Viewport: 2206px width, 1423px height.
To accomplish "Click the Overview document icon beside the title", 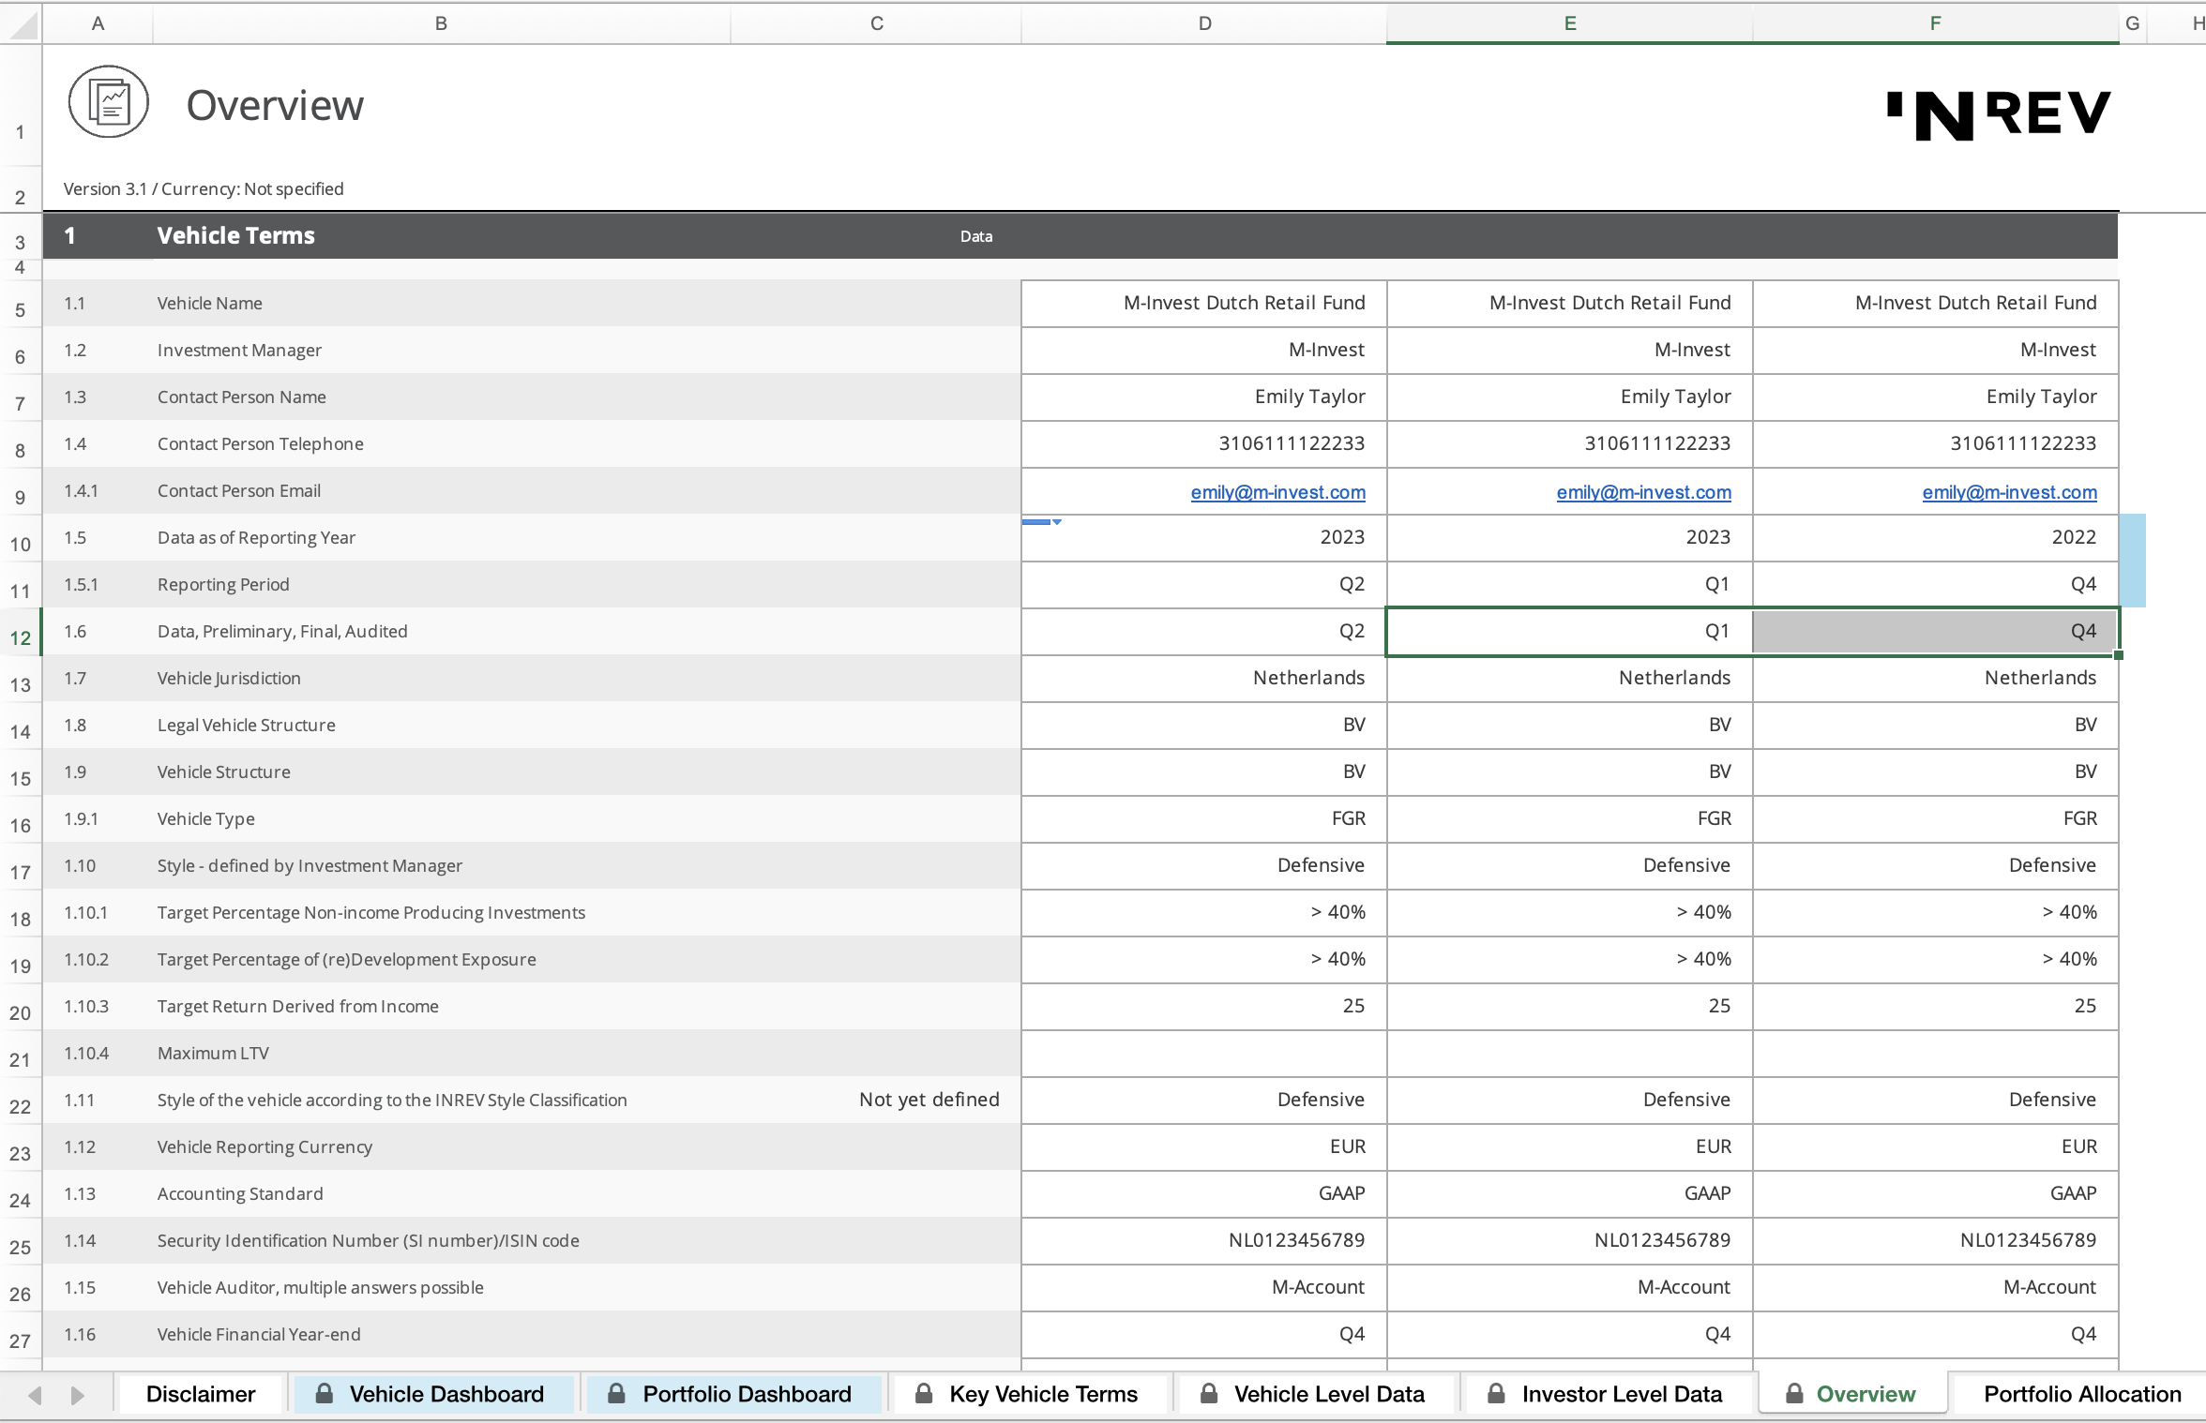I will click(x=108, y=102).
